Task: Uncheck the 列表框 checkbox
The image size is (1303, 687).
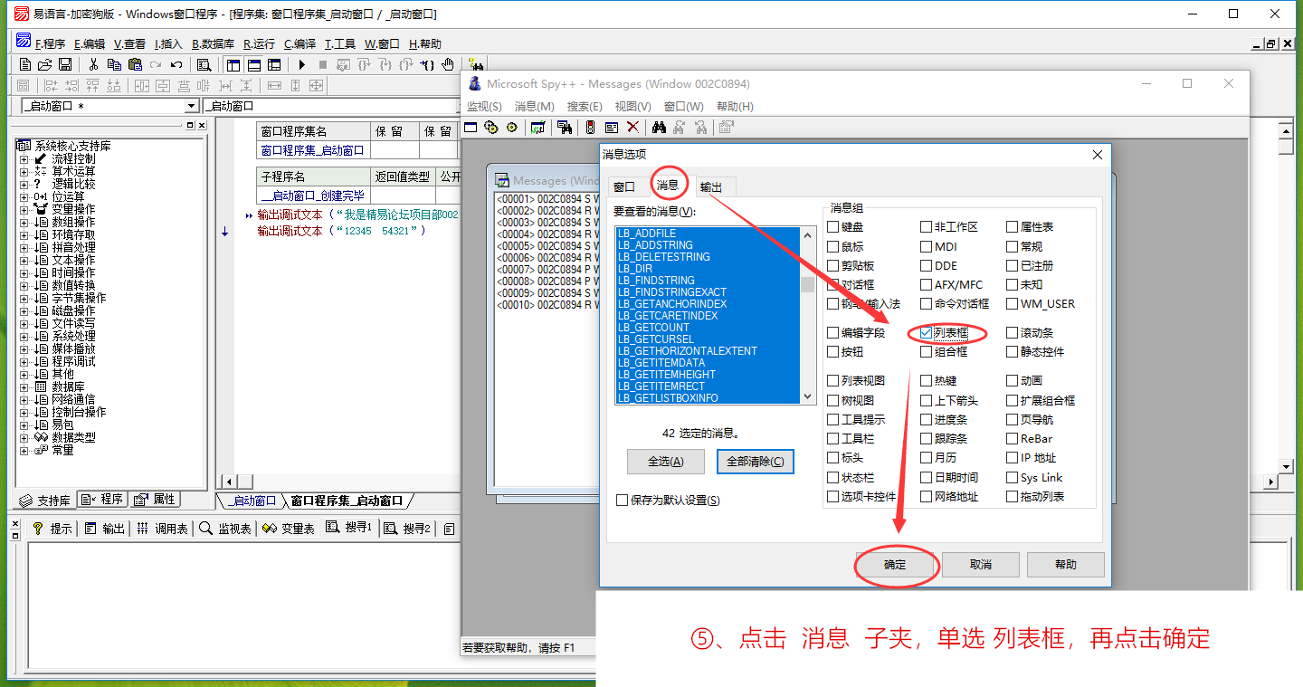Action: pos(926,333)
